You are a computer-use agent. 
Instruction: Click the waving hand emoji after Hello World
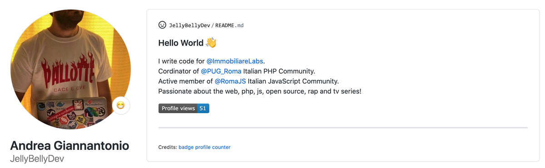[211, 43]
